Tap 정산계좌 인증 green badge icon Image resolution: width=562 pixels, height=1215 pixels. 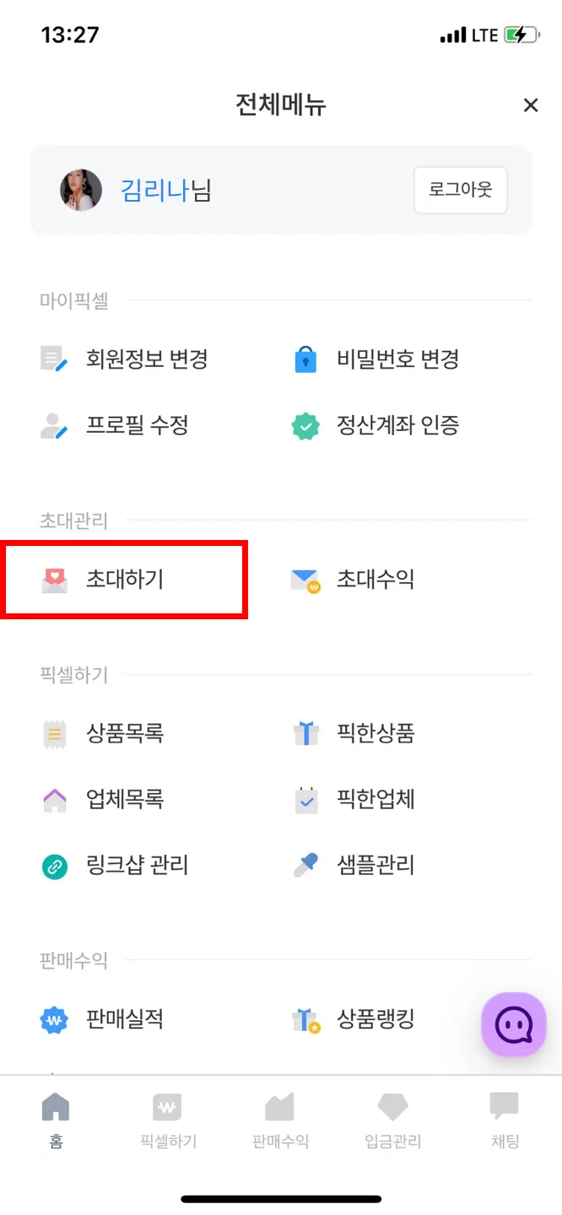pos(305,425)
